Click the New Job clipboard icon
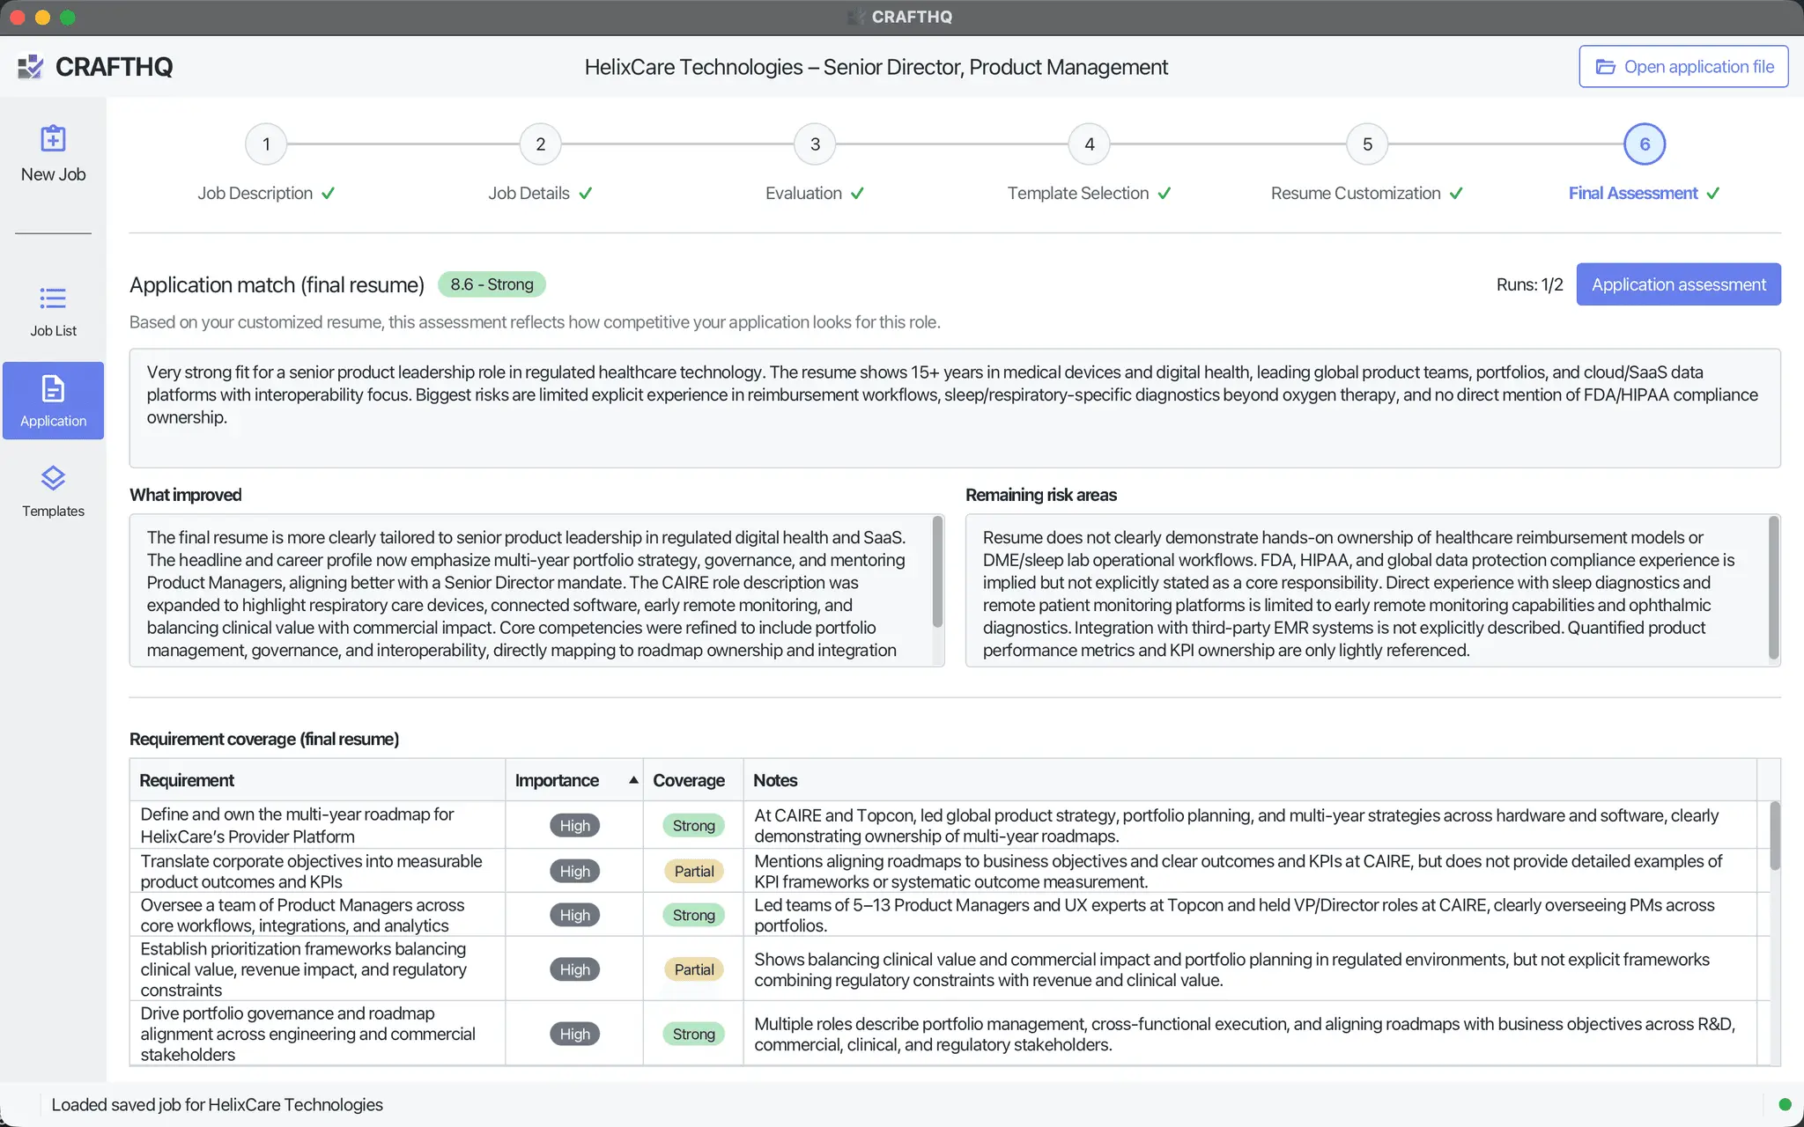1804x1127 pixels. click(53, 138)
